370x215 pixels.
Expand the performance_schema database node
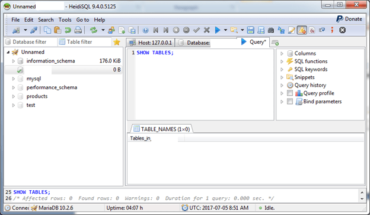pyautogui.click(x=14, y=87)
